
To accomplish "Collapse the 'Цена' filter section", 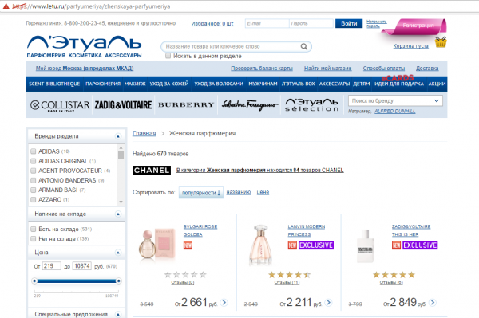I will [118, 253].
